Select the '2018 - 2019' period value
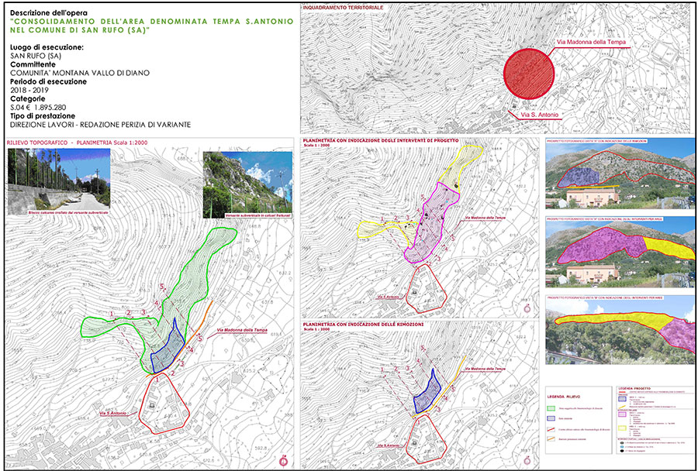 coord(29,91)
